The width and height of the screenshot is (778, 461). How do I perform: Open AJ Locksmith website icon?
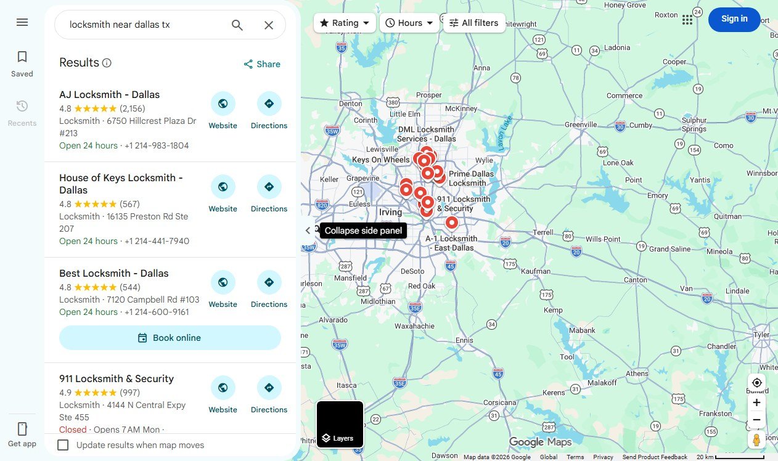(223, 104)
